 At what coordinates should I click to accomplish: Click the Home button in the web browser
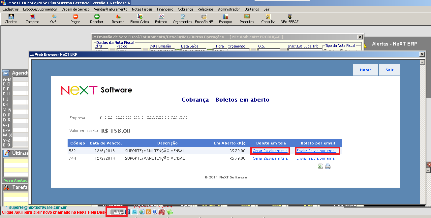click(365, 70)
